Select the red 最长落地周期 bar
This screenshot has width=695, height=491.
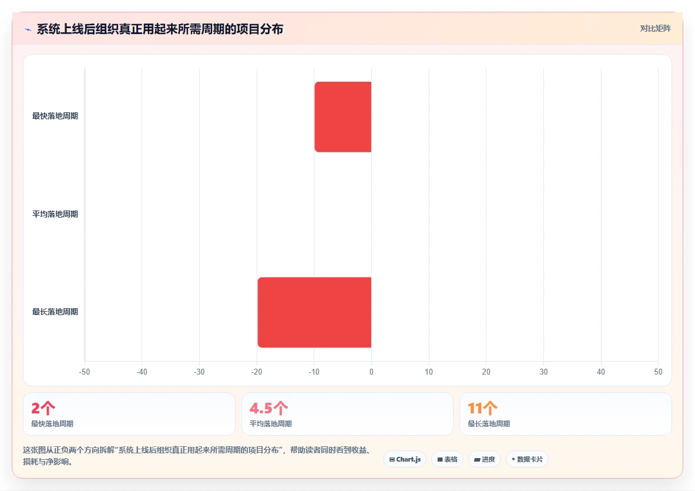314,312
